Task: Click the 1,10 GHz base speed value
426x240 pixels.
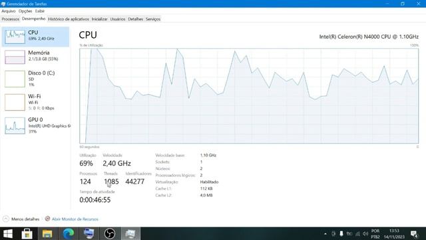Action: [208, 155]
